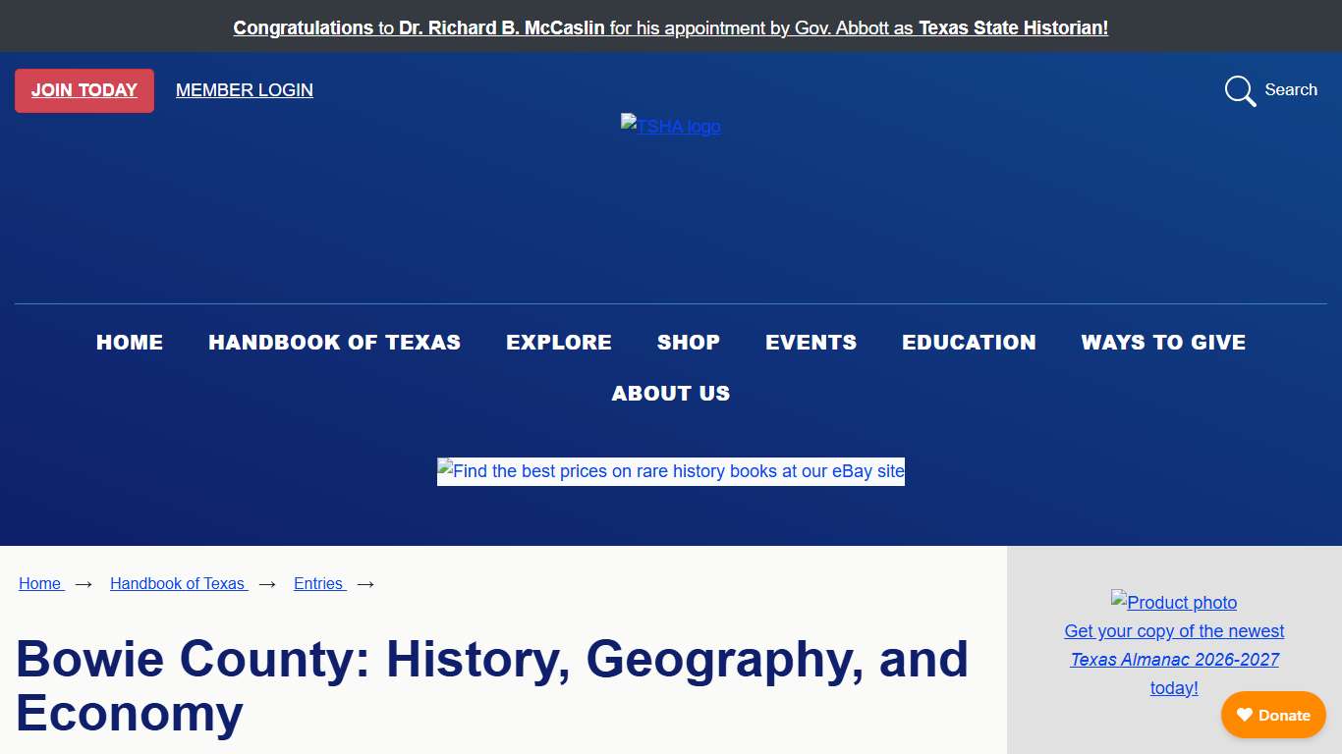Viewport: 1342px width, 754px height.
Task: Open the Shop navigation item
Action: click(x=689, y=343)
